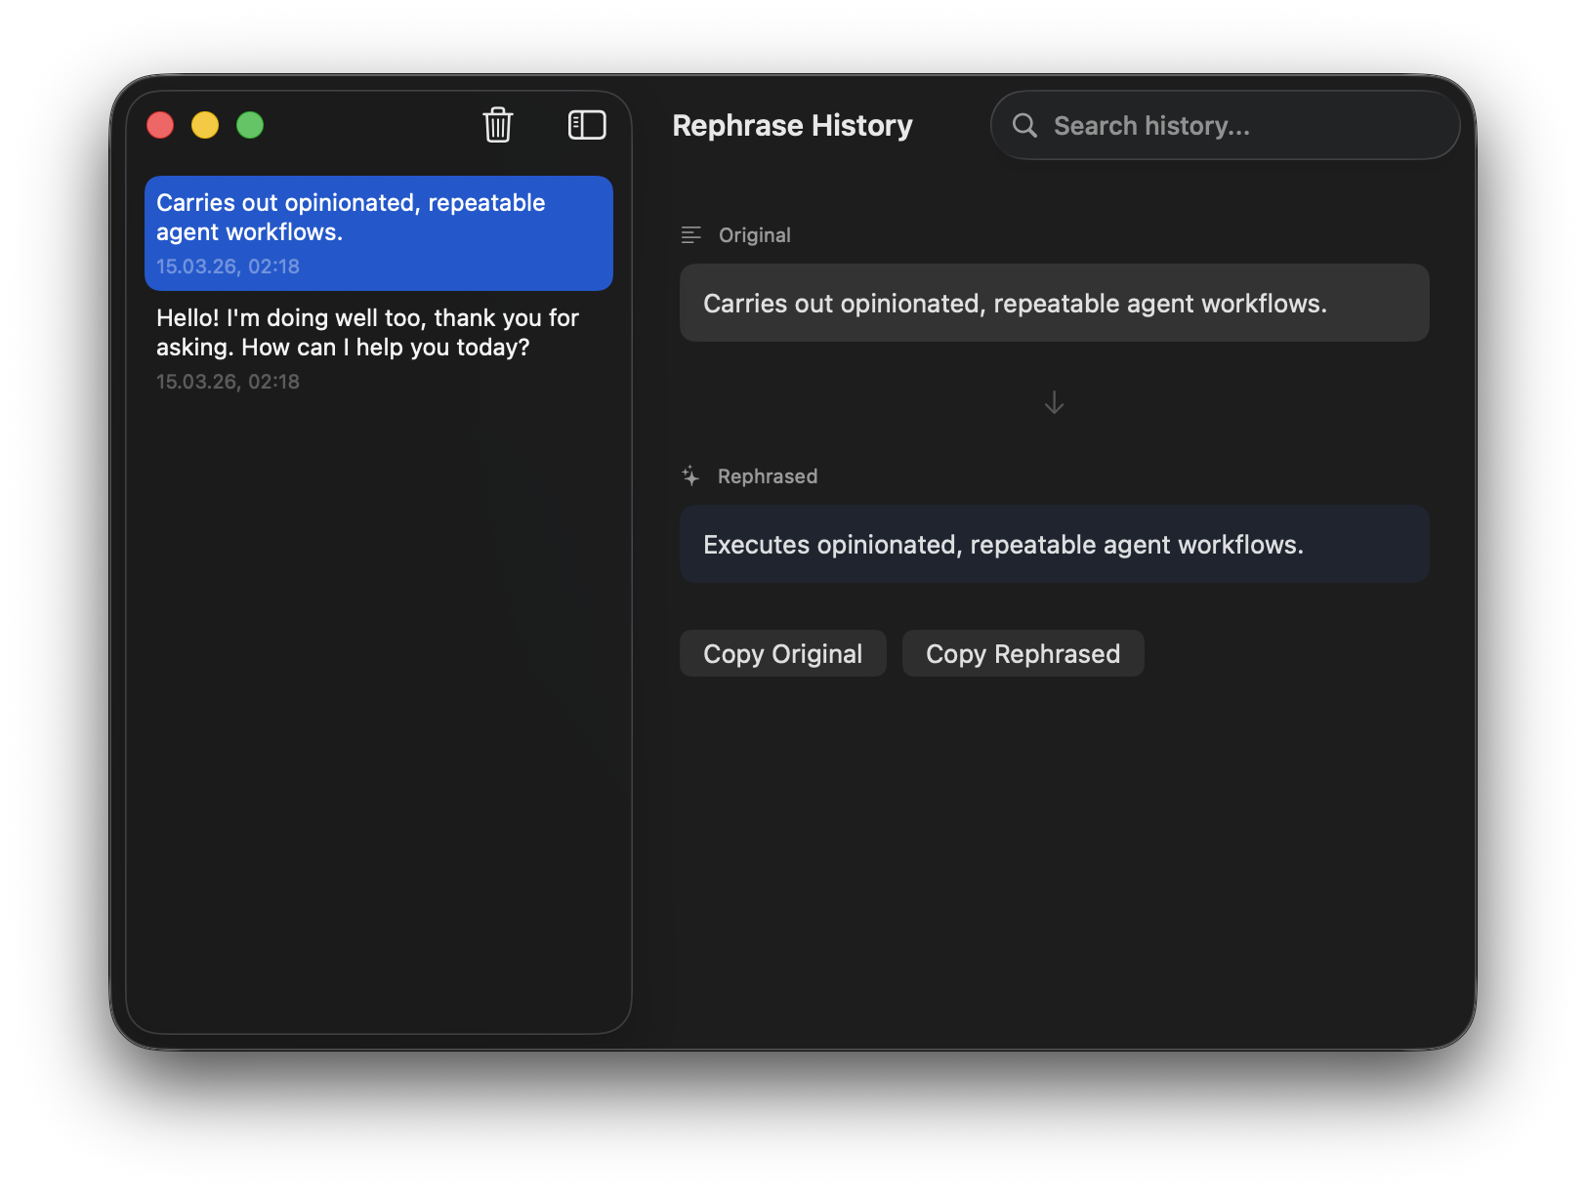
Task: Click the Rephrase History title
Action: [x=792, y=126]
